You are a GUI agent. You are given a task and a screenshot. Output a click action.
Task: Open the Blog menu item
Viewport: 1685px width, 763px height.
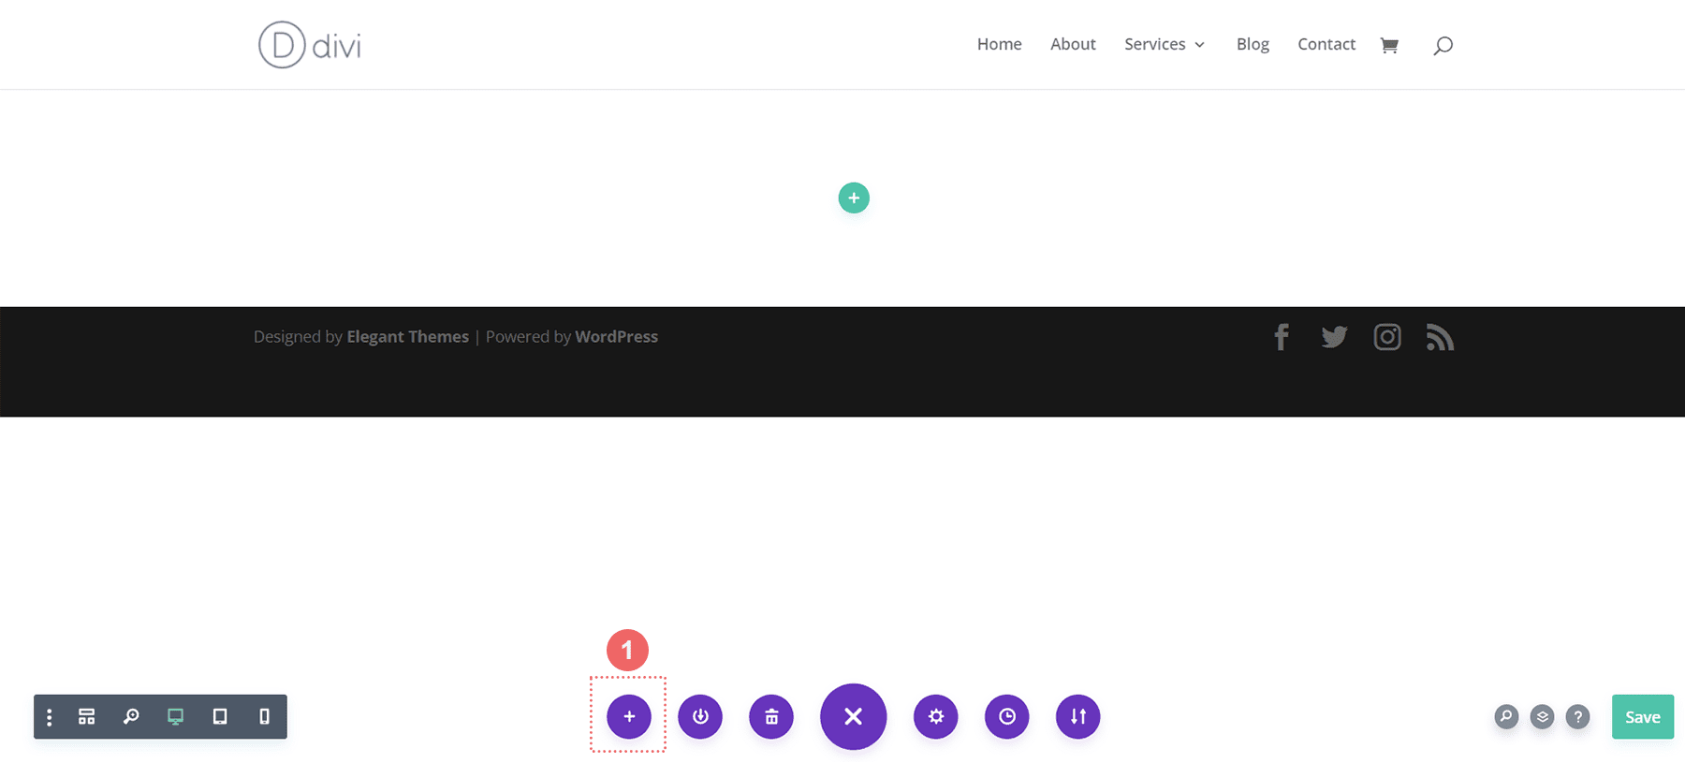click(1253, 44)
